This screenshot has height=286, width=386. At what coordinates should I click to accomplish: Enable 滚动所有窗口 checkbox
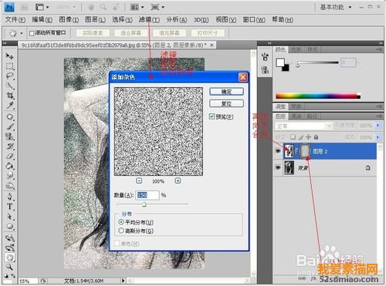[x=32, y=33]
